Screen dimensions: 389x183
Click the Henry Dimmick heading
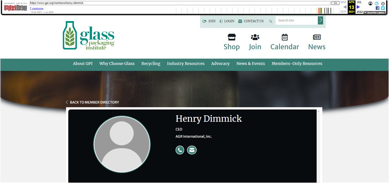click(209, 119)
